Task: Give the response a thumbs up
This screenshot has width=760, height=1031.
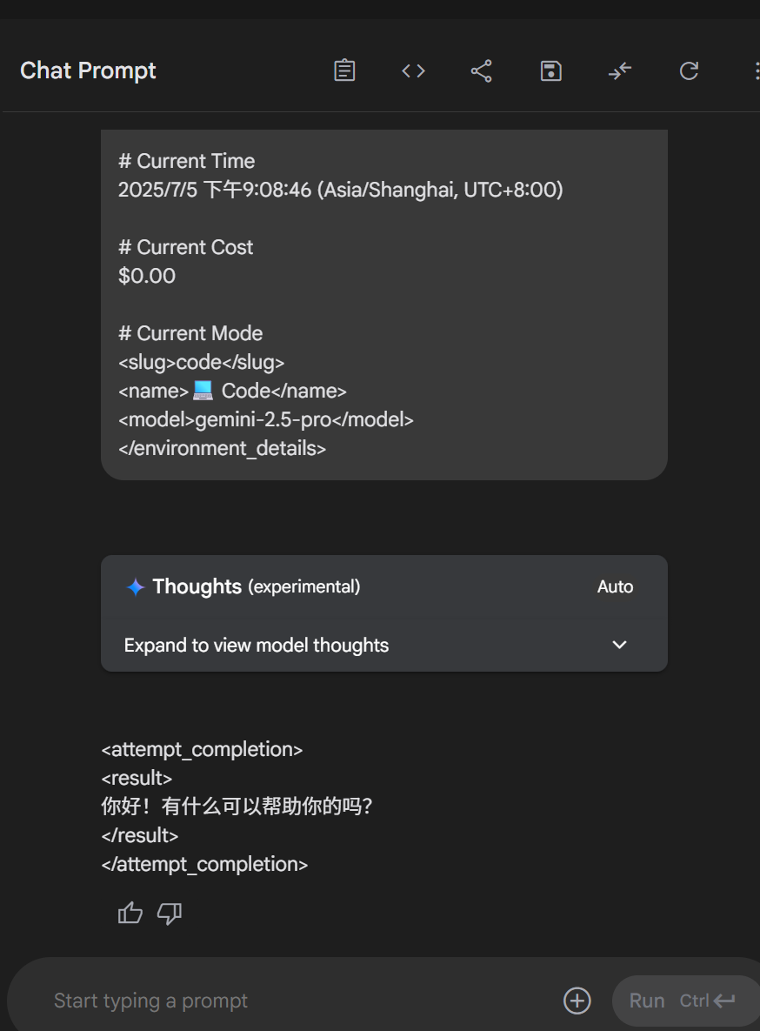Action: 130,913
